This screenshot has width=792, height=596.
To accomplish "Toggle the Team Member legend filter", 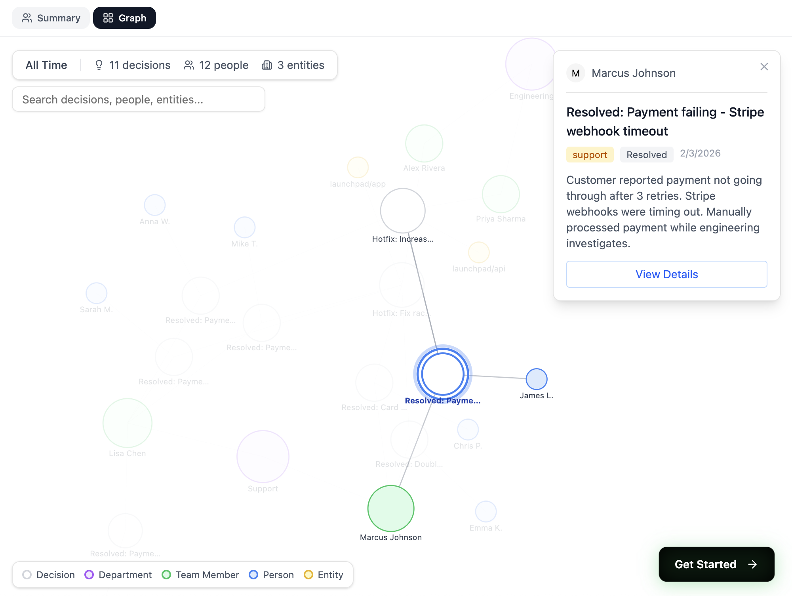I will tap(200, 575).
